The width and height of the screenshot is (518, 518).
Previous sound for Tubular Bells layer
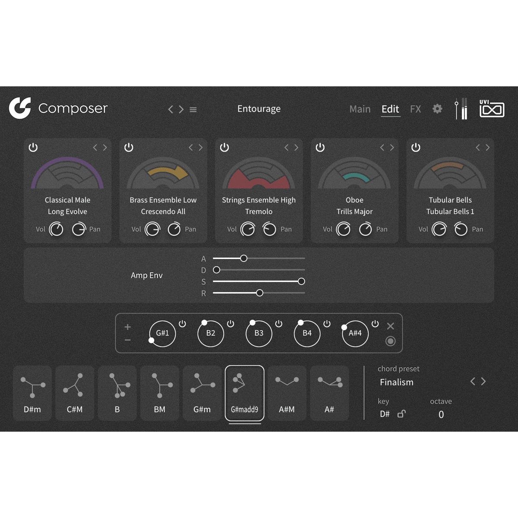477,147
